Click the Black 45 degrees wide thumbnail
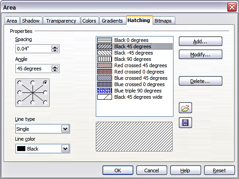 tap(104, 97)
